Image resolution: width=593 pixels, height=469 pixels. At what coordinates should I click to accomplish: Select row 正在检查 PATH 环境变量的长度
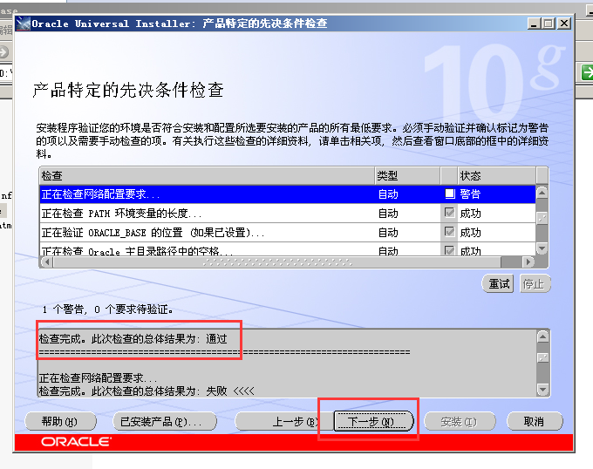point(288,214)
